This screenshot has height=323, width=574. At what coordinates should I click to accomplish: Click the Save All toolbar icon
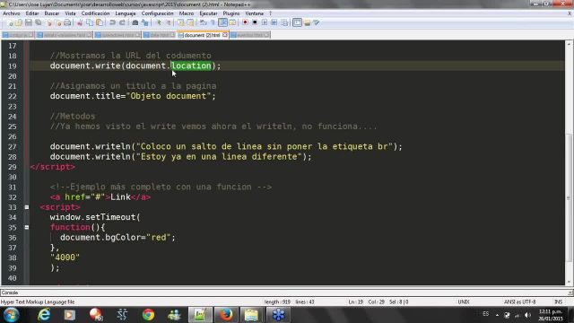pos(38,22)
